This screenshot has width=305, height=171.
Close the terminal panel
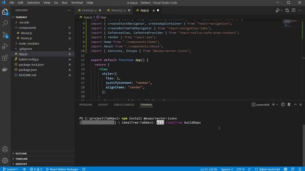(301, 104)
